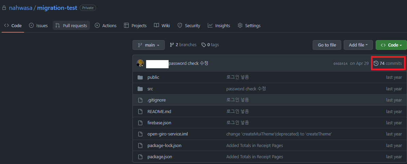407x164 pixels.
Task: Click the migration-test repository link
Action: coord(57,8)
